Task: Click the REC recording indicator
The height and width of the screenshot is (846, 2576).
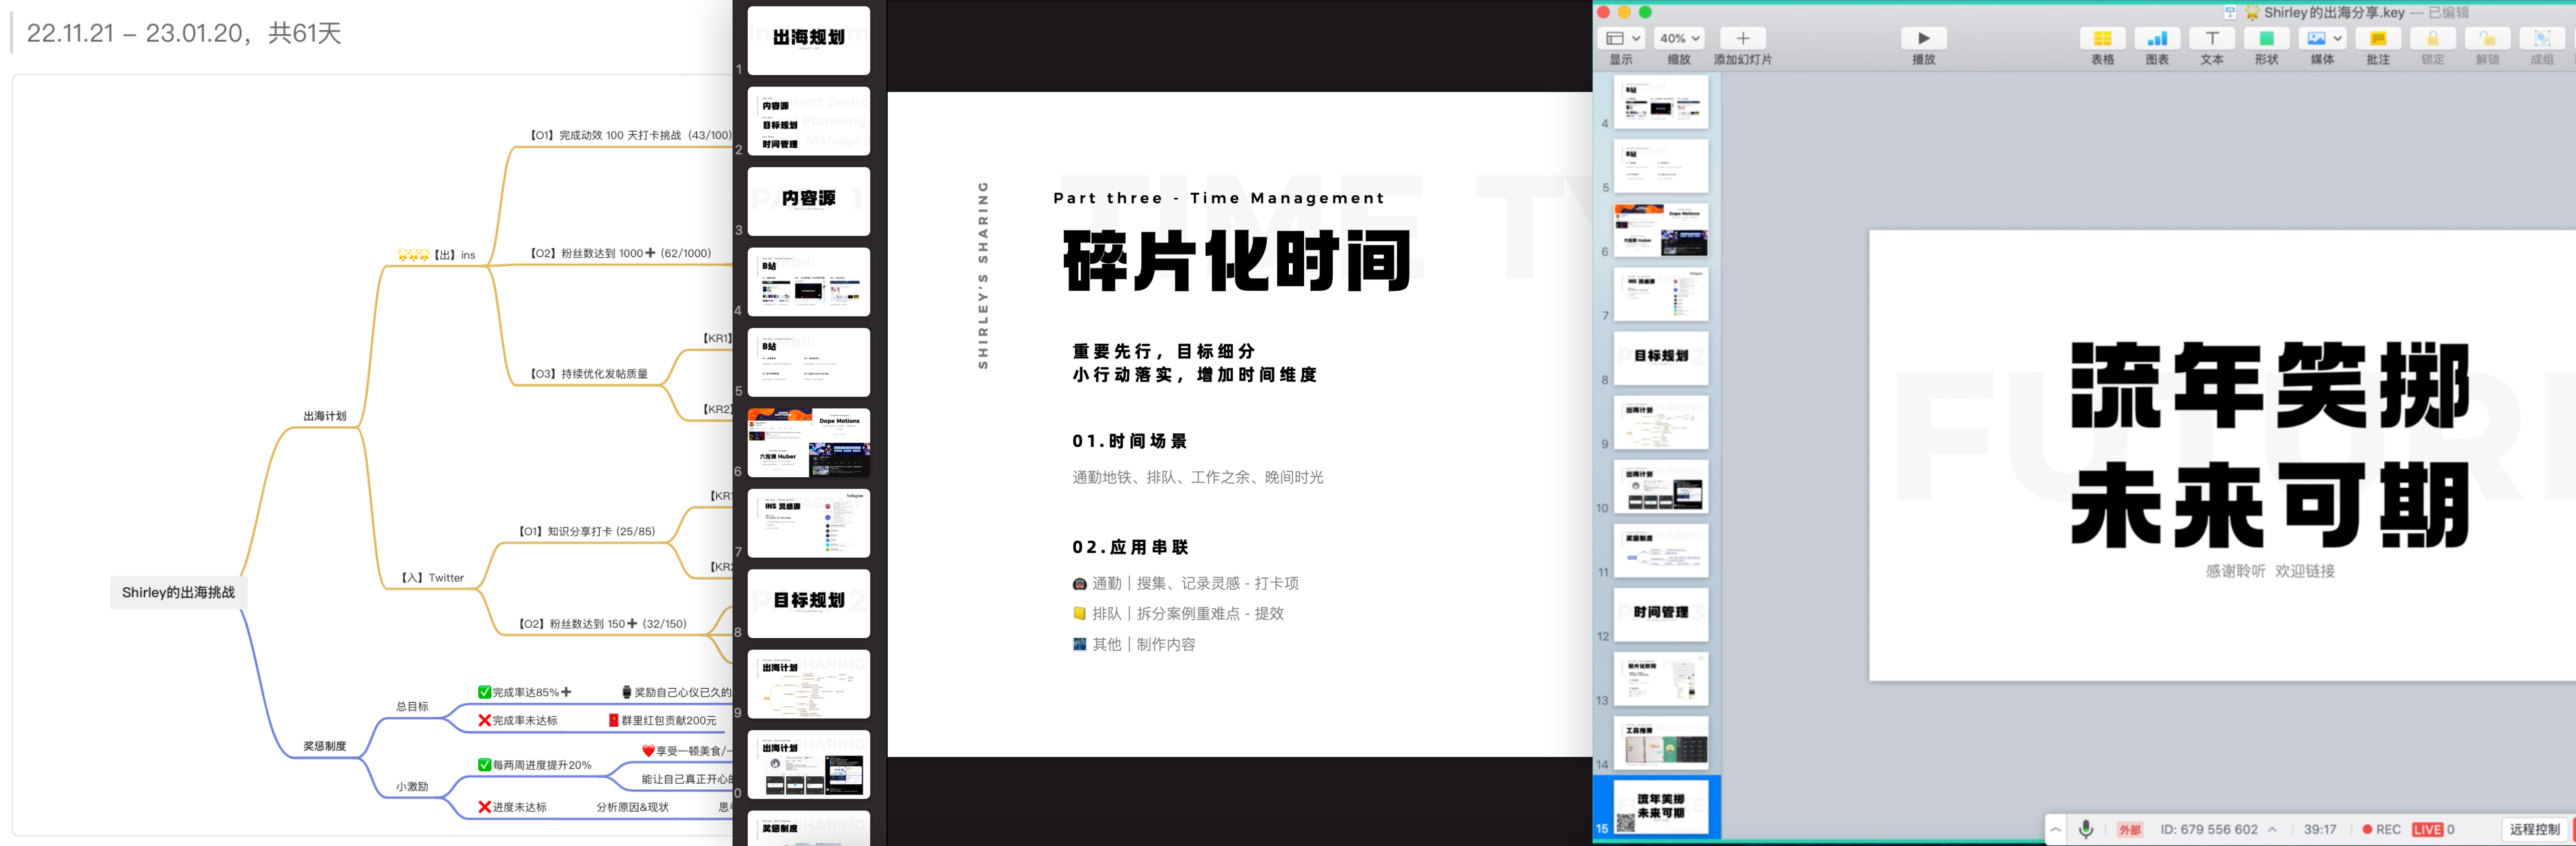Action: 2381,829
